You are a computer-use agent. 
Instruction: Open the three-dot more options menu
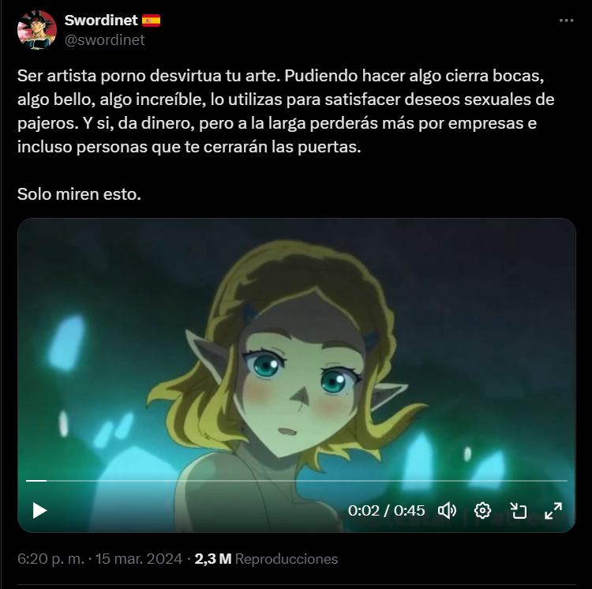[x=566, y=21]
